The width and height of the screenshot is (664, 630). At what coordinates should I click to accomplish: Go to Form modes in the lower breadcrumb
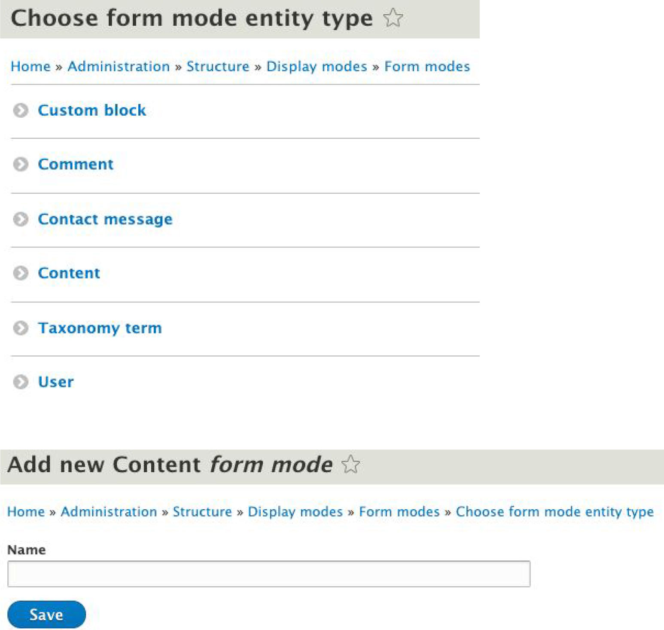point(399,512)
